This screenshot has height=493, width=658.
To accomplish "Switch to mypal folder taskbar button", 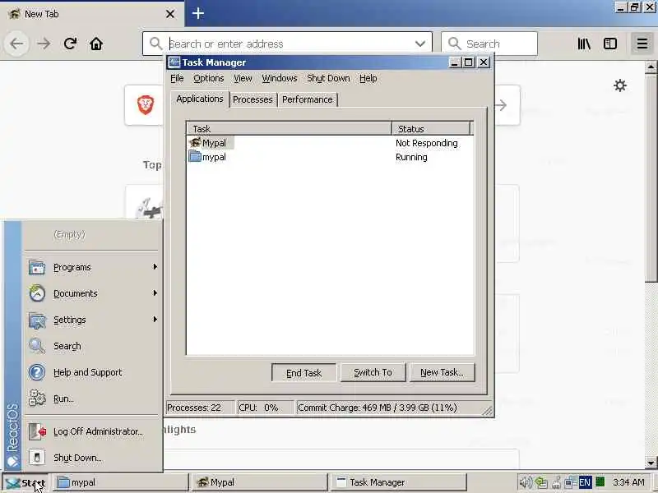I will click(x=121, y=482).
